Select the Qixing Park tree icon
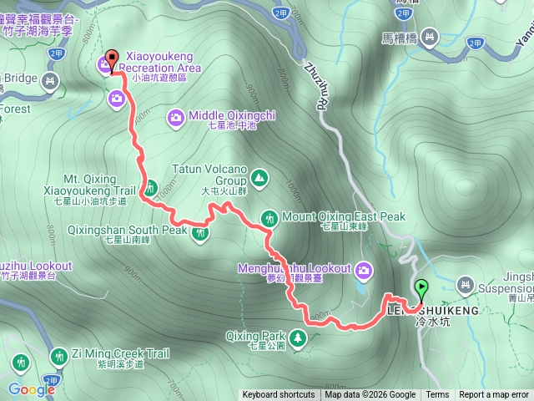This screenshot has height=401, width=534. (298, 338)
